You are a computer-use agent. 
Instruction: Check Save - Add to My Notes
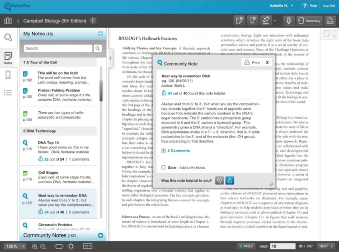tap(164, 167)
